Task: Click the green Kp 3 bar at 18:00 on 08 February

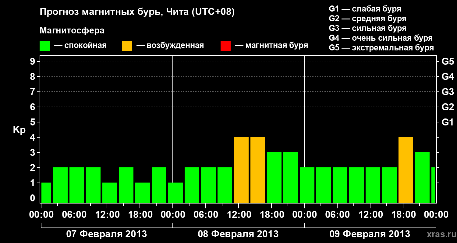Action: coord(274,177)
